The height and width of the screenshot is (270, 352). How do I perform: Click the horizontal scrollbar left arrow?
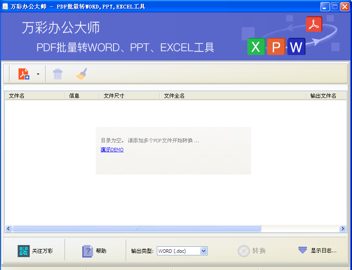pyautogui.click(x=8, y=229)
